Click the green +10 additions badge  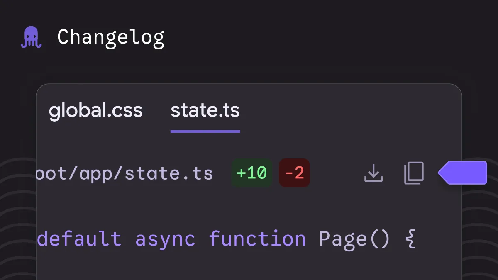[x=251, y=173]
